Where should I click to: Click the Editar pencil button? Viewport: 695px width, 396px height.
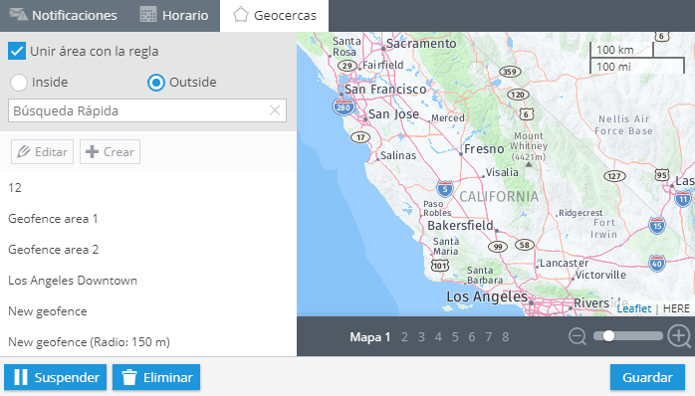click(x=42, y=152)
